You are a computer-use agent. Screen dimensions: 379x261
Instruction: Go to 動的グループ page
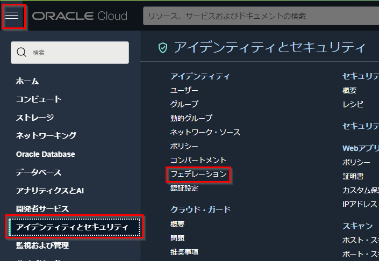coord(191,118)
